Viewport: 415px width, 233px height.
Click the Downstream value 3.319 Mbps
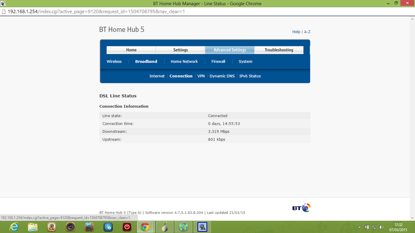pos(219,131)
